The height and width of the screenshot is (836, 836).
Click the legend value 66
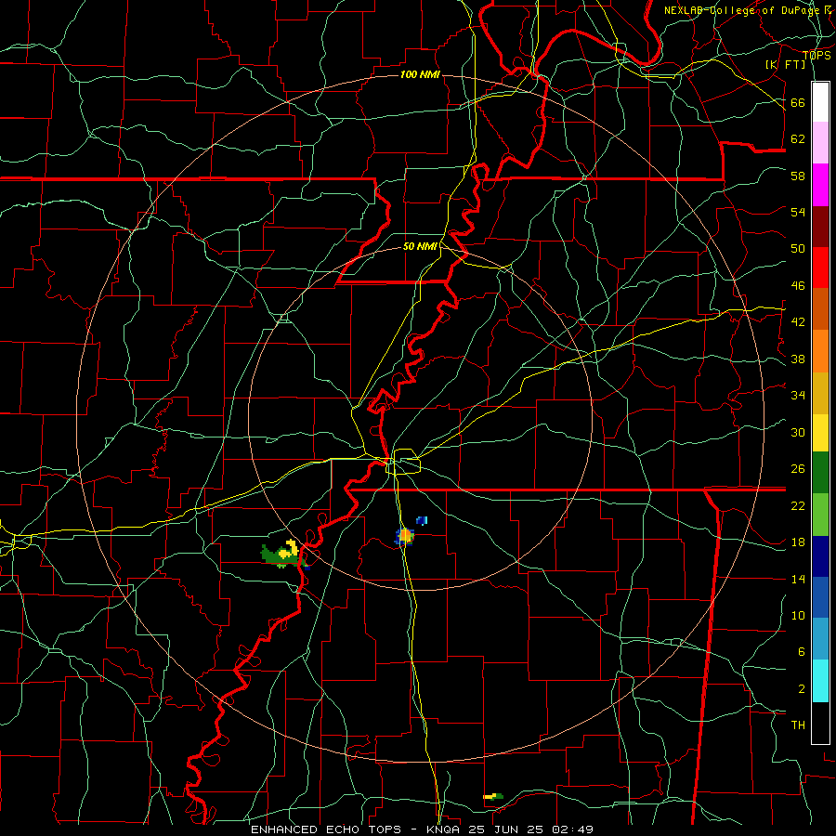(798, 102)
